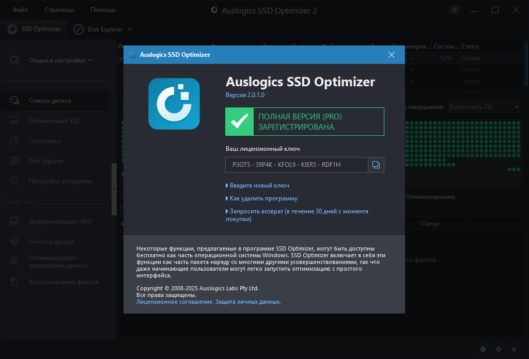Click the 92% cell in the disk list
This screenshot has height=359, width=529.
click(446, 58)
